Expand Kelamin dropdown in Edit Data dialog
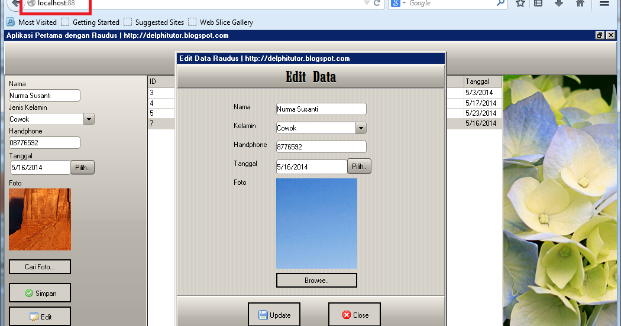621x326 pixels. [361, 128]
